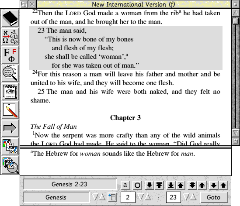Click the last down arrow button

click(x=214, y=185)
